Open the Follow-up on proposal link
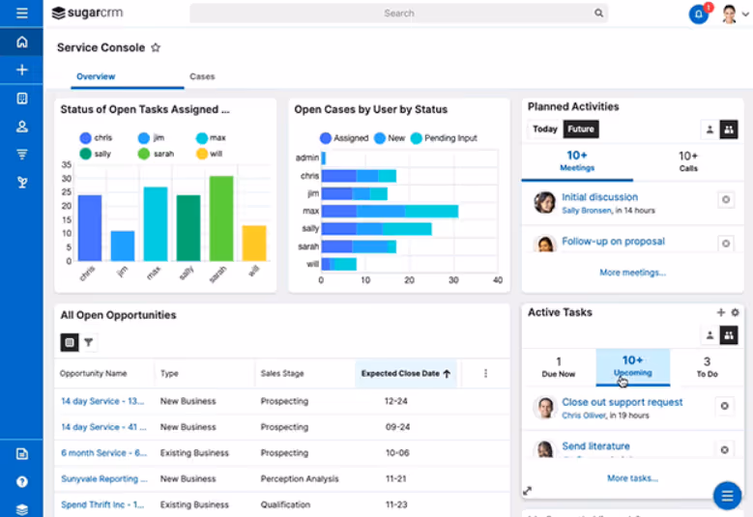753x517 pixels. [x=613, y=241]
